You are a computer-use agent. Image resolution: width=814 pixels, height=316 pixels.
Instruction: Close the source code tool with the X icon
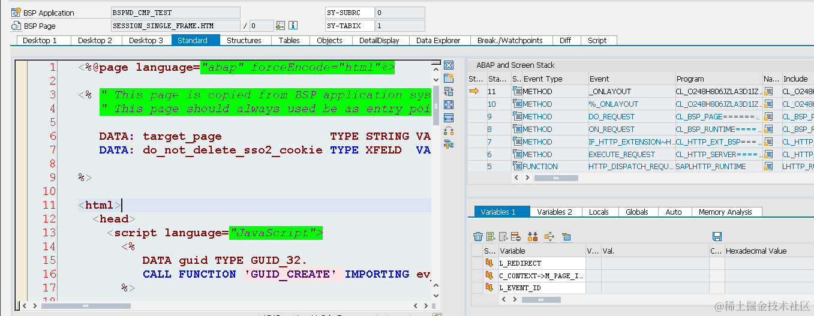point(448,65)
